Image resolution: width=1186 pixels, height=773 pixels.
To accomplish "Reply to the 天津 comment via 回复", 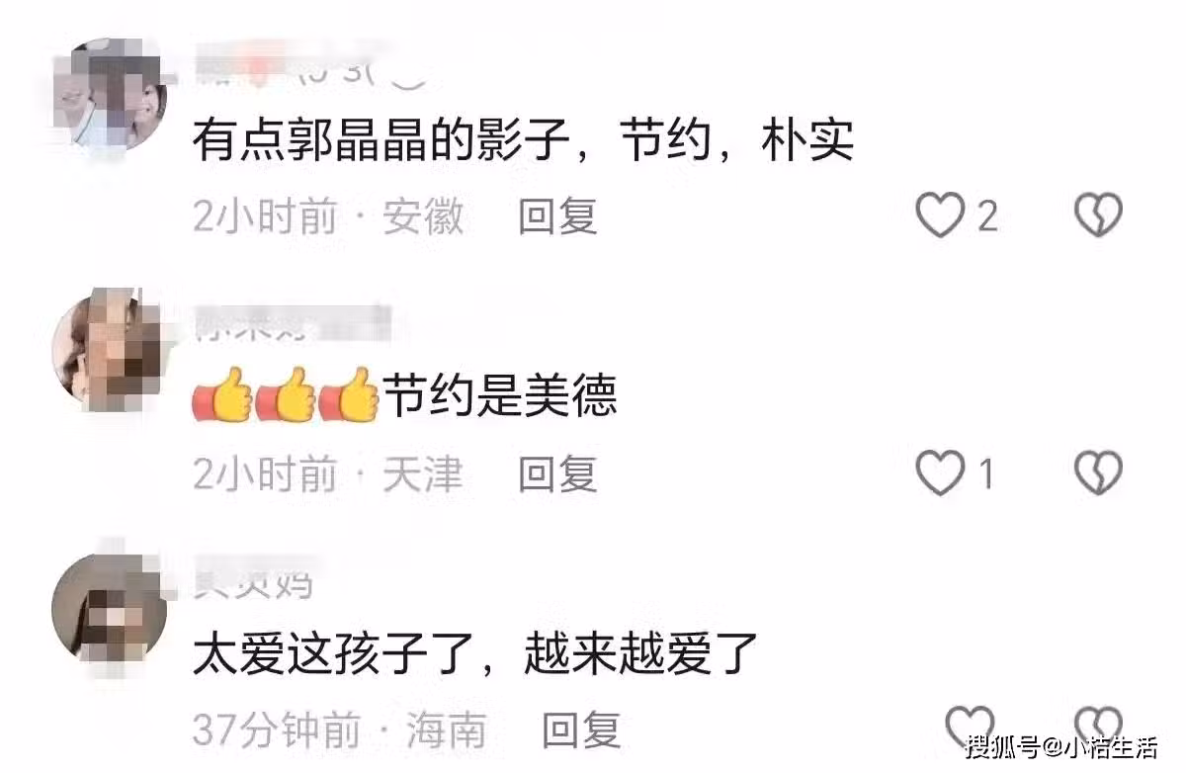I will (x=558, y=474).
